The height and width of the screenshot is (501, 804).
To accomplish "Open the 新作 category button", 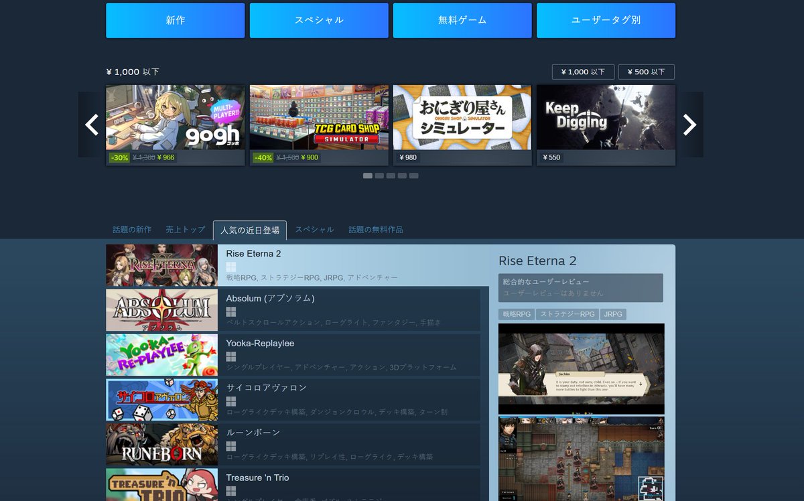I will (176, 20).
